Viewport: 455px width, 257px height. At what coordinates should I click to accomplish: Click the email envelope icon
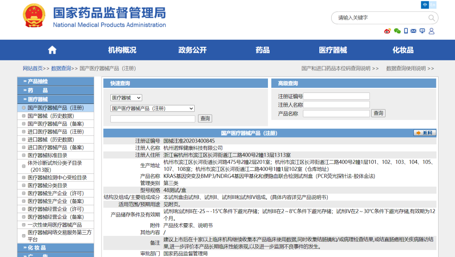pos(414,31)
